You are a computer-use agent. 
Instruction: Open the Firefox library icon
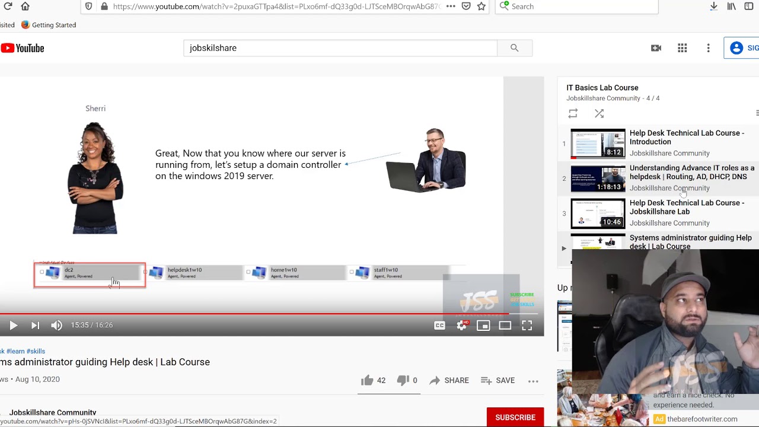click(x=732, y=6)
